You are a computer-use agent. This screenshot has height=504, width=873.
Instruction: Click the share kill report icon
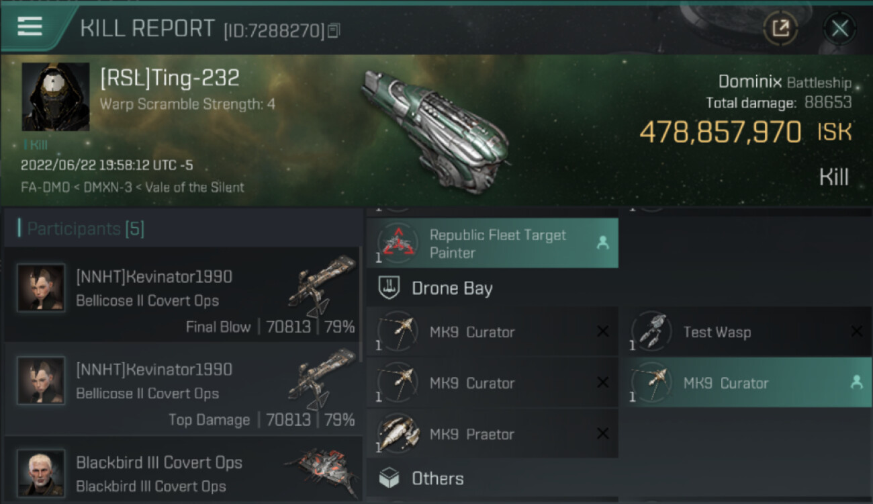tap(780, 28)
